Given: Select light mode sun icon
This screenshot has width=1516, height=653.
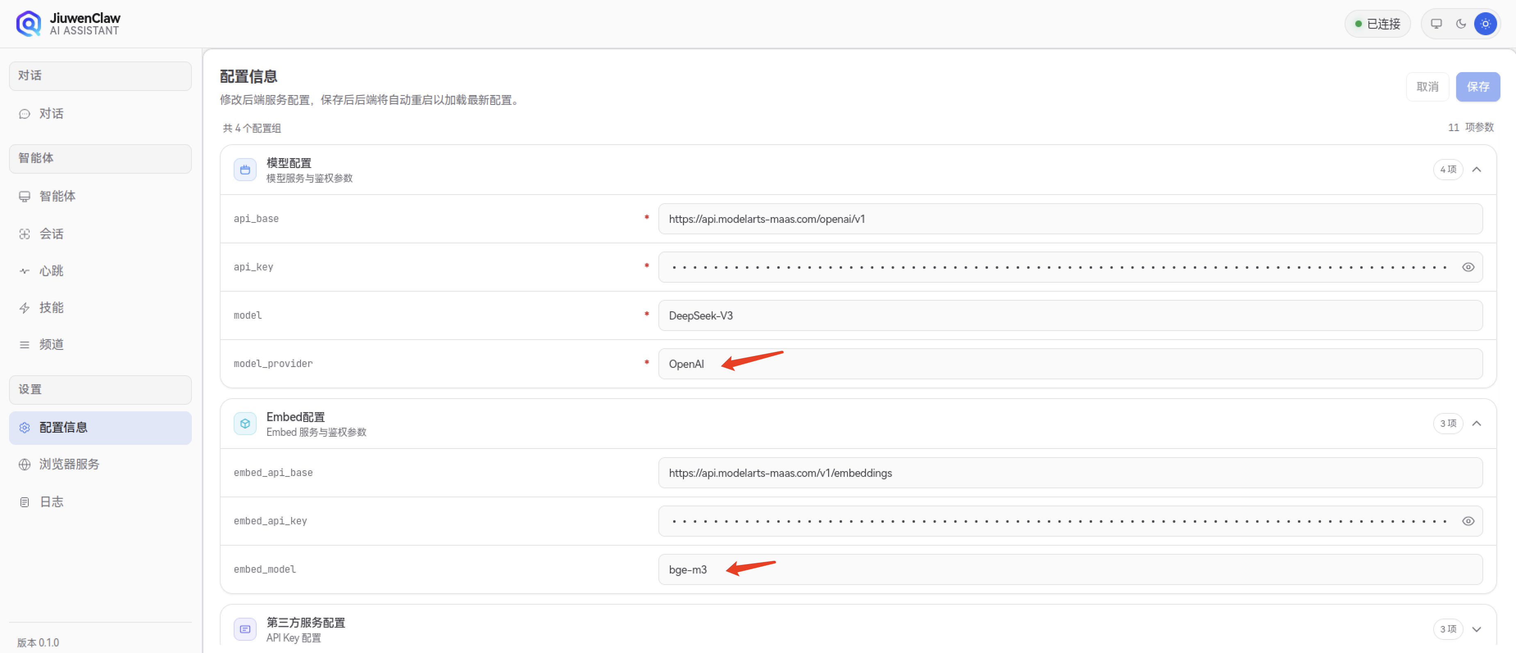Looking at the screenshot, I should pyautogui.click(x=1485, y=24).
